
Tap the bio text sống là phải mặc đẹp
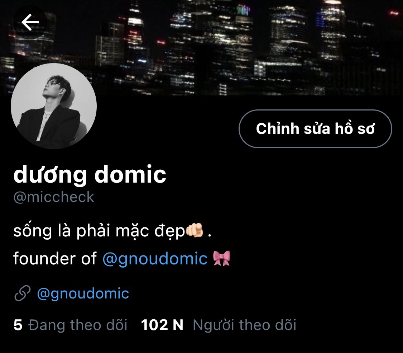tap(99, 230)
